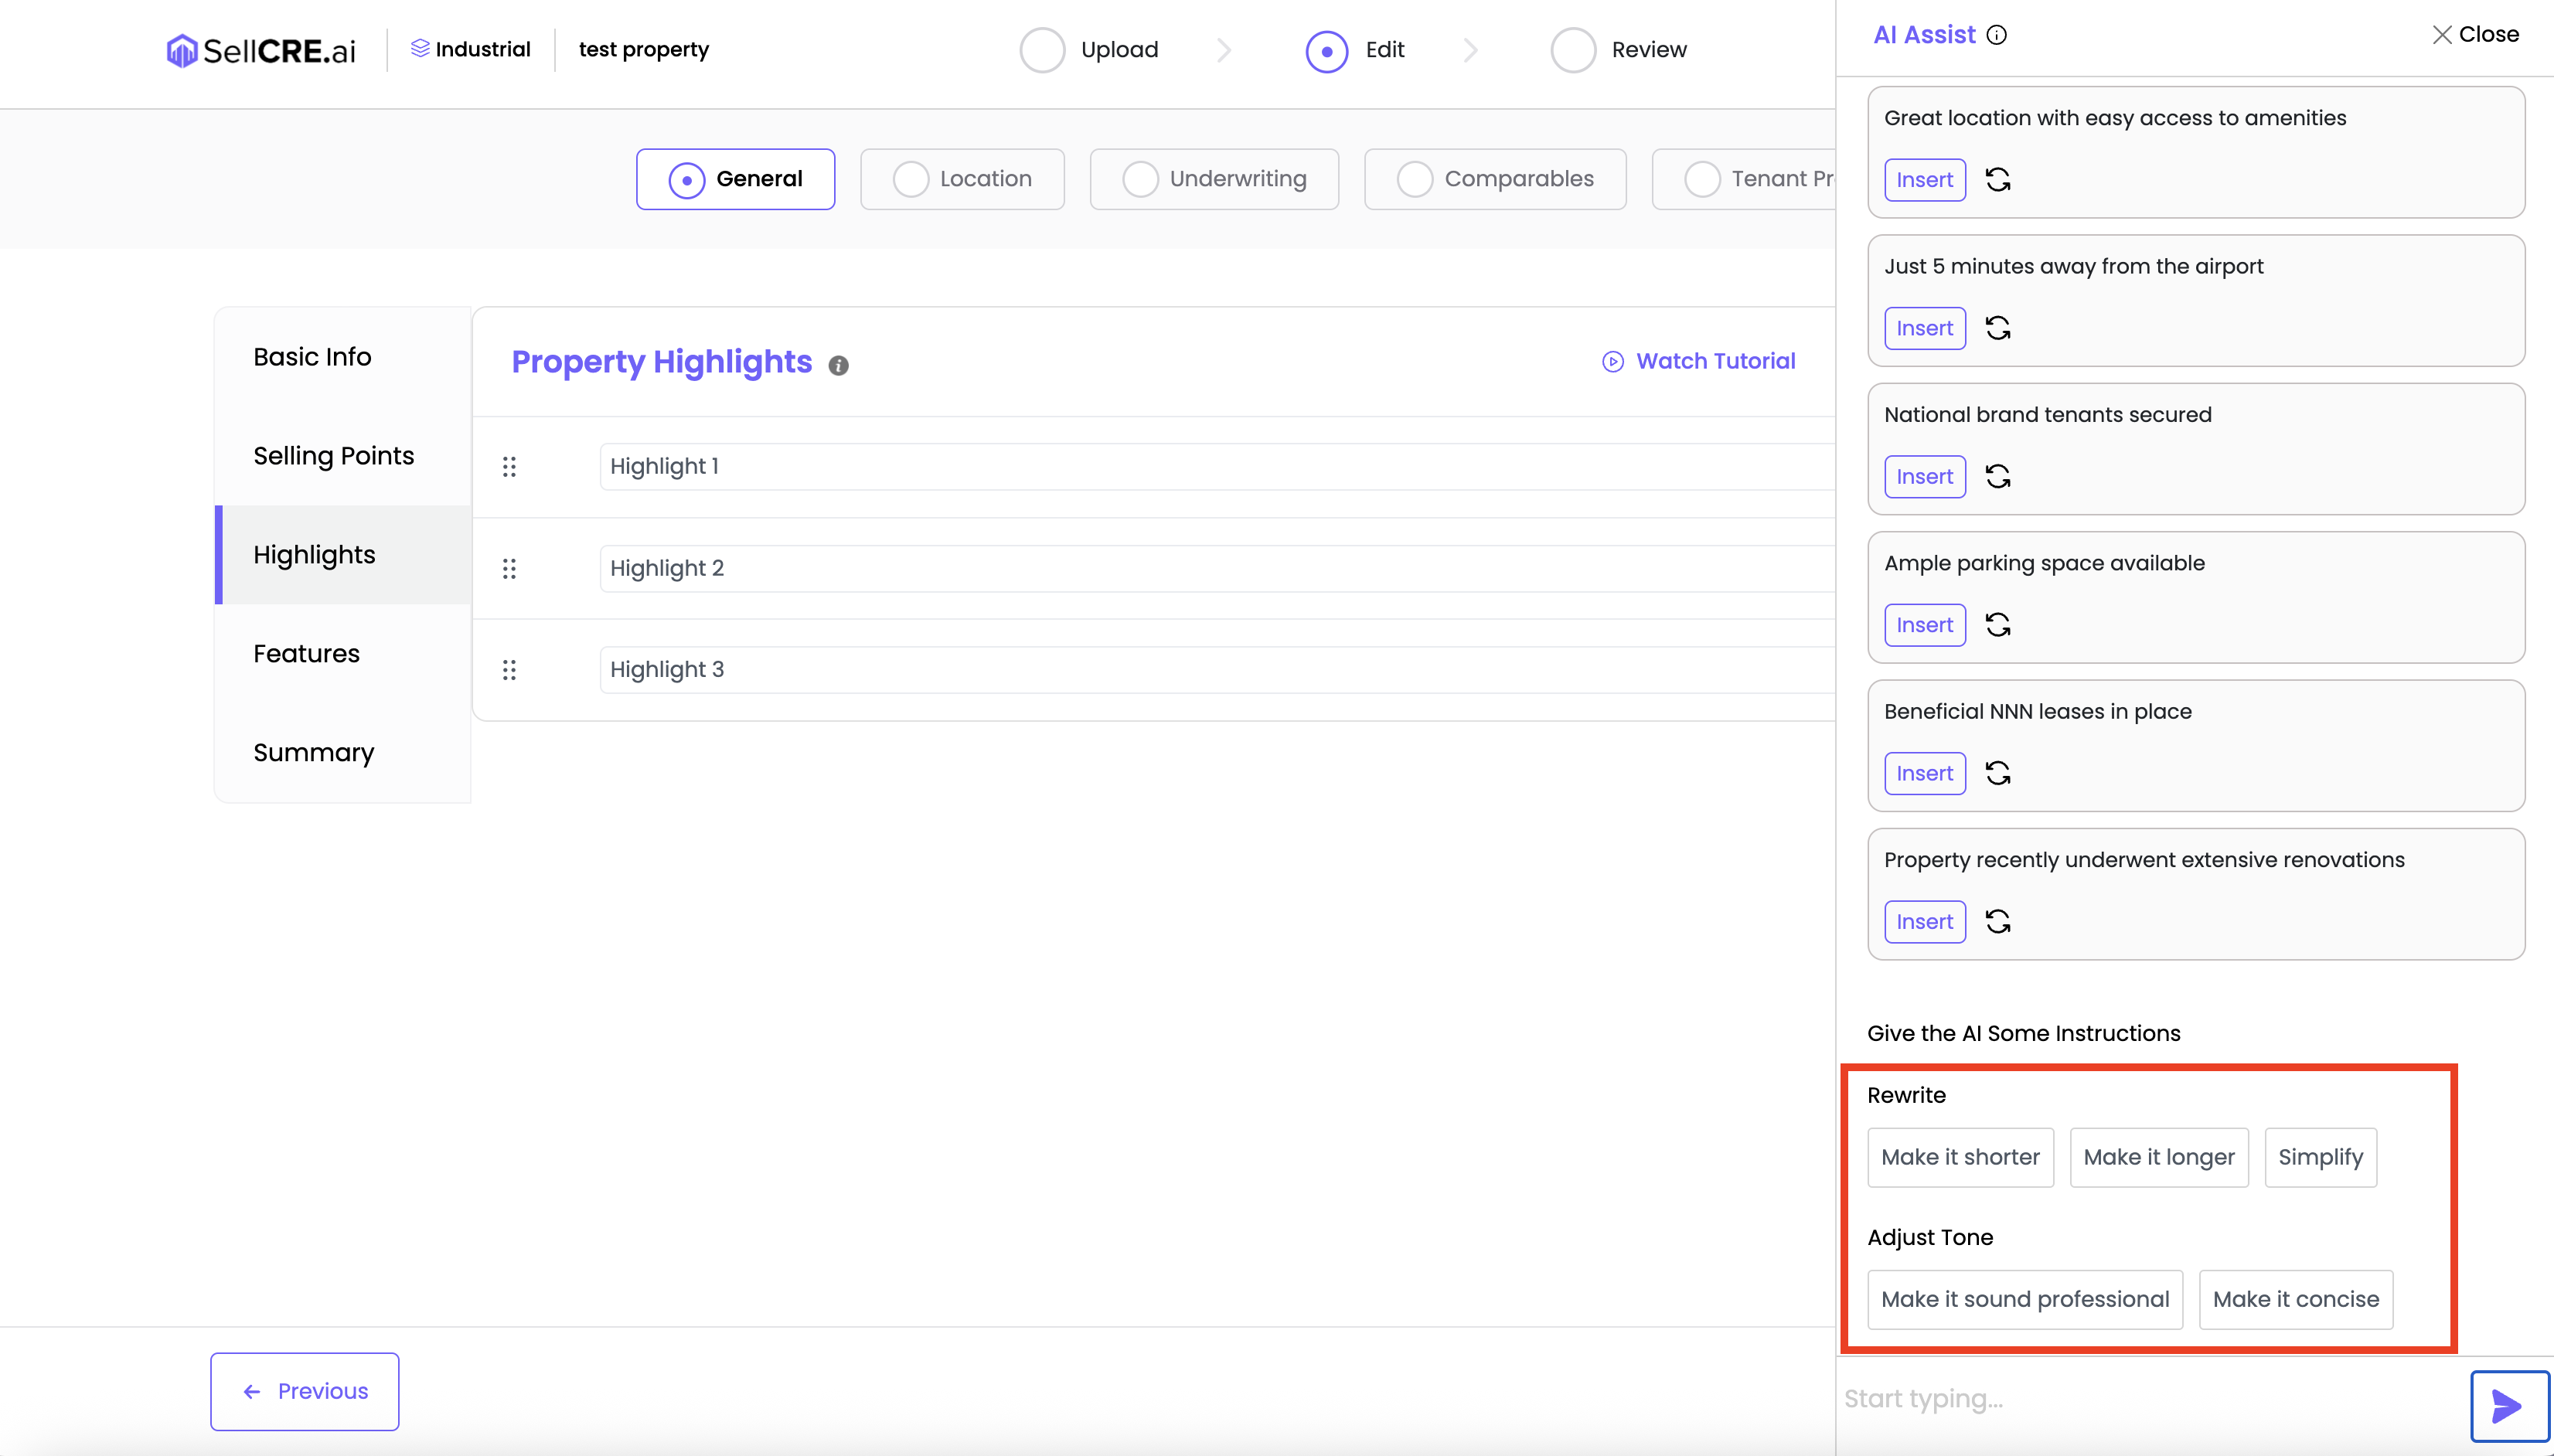
Task: Open the Summary sidebar section
Action: point(313,753)
